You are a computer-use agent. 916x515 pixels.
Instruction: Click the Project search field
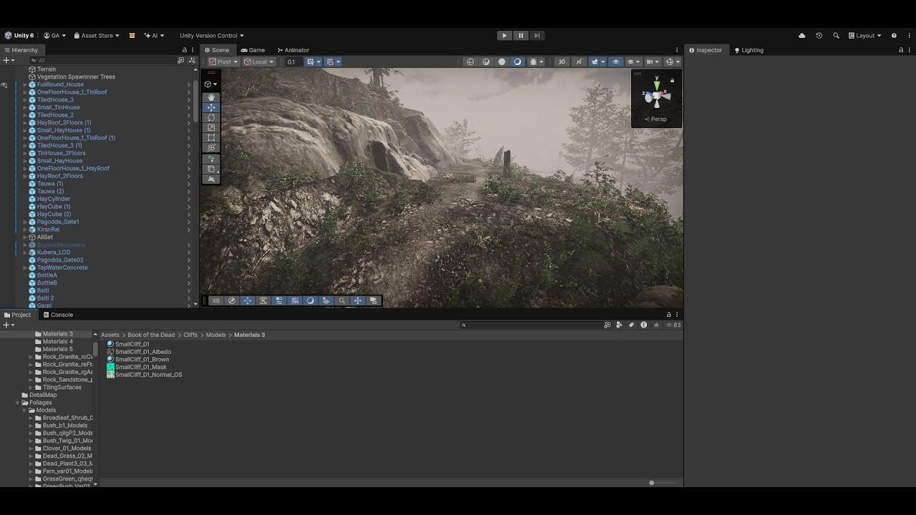point(530,325)
